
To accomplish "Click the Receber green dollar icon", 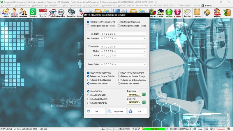I will pos(169,13).
